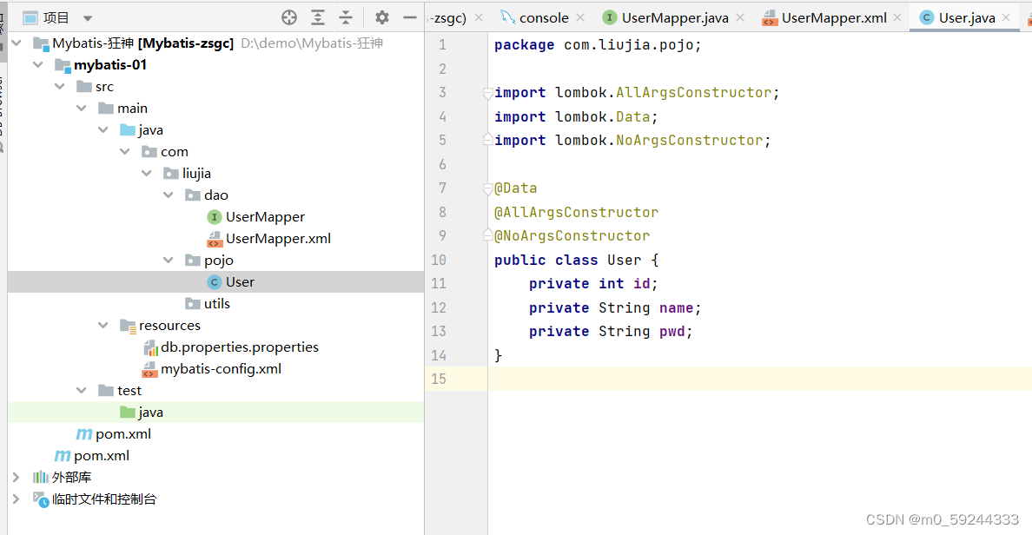Click the UserMapper.xml tab file icon
This screenshot has width=1032, height=535.
click(x=770, y=18)
